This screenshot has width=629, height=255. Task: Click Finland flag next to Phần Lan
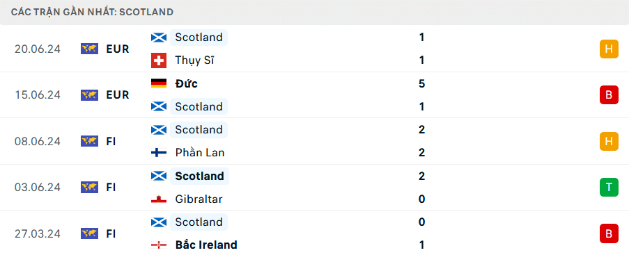[x=159, y=153]
